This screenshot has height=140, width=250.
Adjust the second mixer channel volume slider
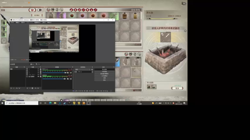tap(54, 79)
